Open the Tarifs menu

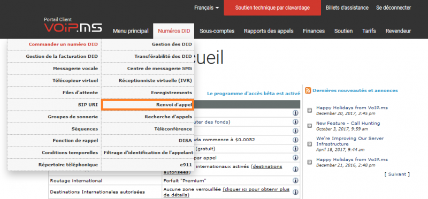click(x=369, y=31)
